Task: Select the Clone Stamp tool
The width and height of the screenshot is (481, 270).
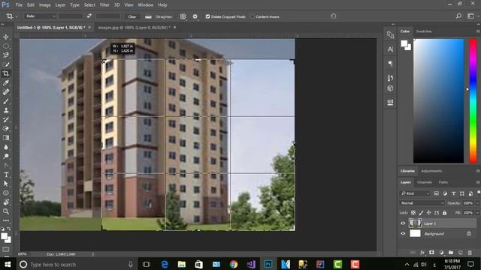Action: tap(6, 110)
